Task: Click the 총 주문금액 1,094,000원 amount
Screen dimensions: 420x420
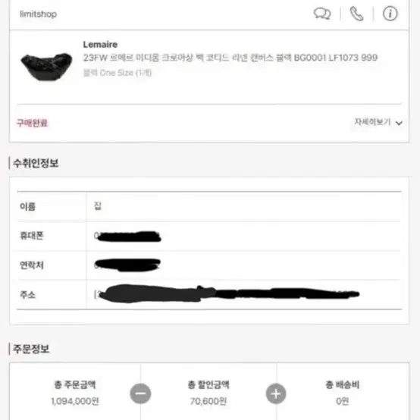Action: pyautogui.click(x=75, y=401)
